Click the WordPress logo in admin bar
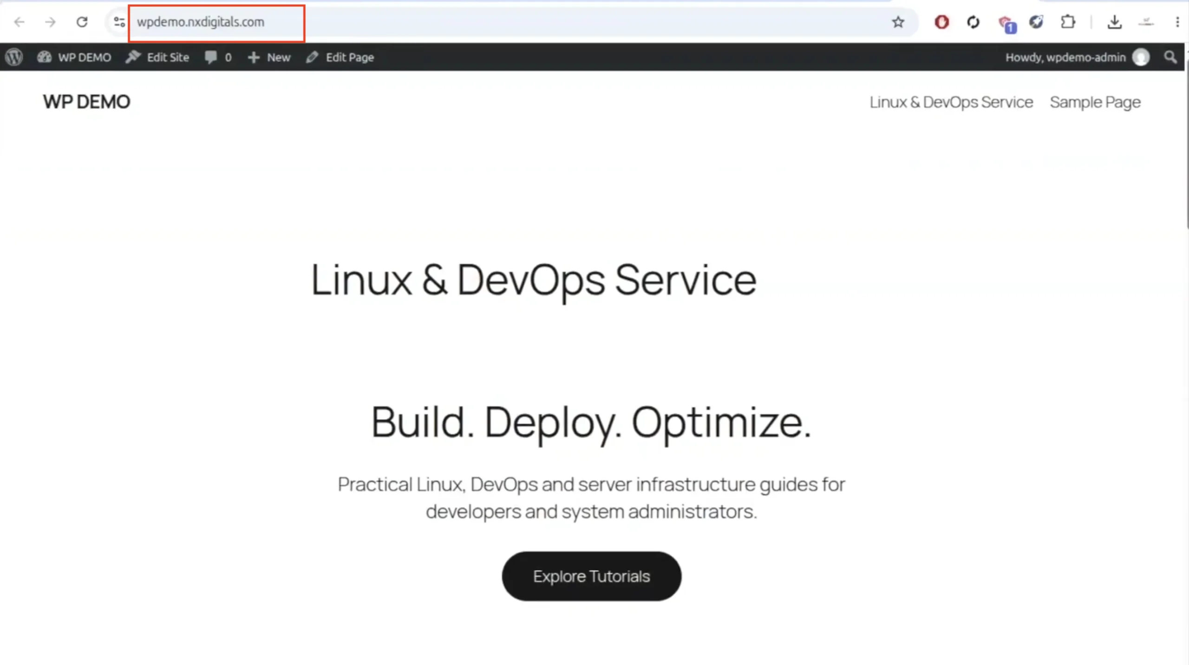 [14, 57]
